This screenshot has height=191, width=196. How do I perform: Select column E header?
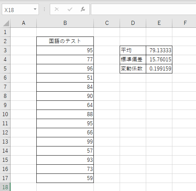point(159,23)
